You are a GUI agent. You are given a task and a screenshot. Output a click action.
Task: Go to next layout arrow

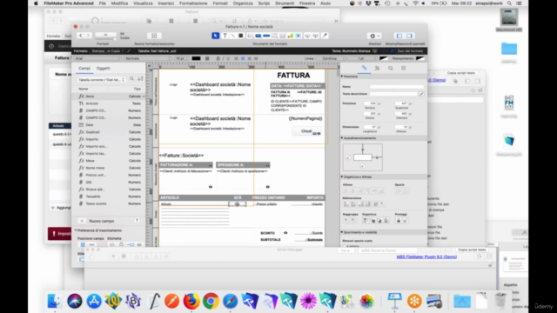pyautogui.click(x=88, y=36)
